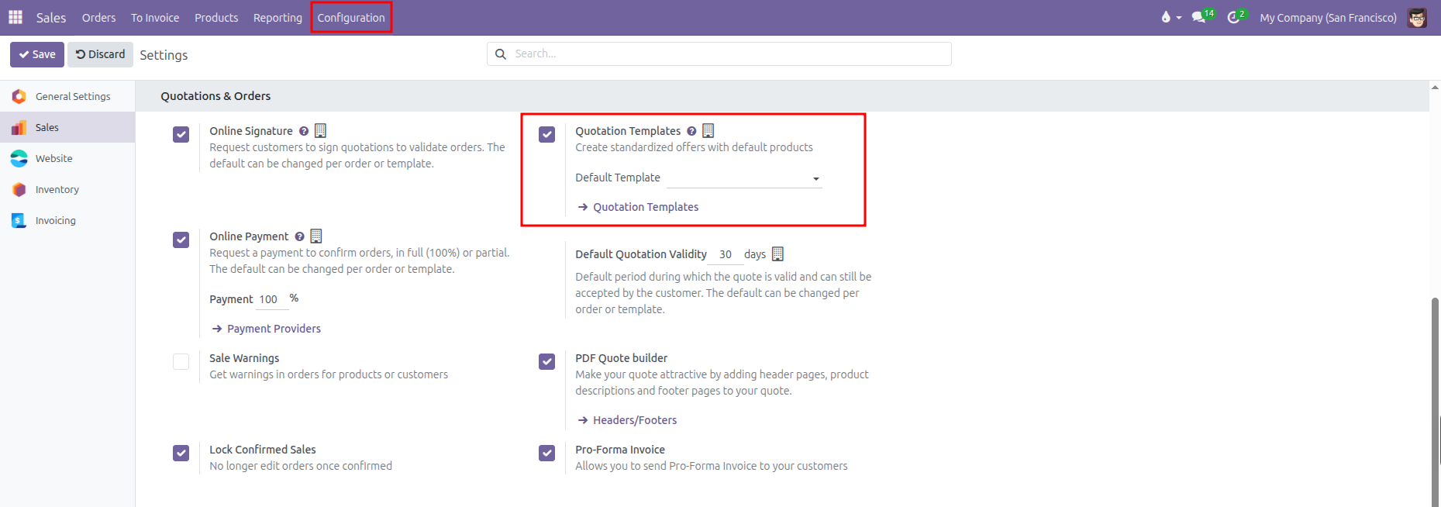This screenshot has height=507, width=1441.
Task: Click the Lock Confirmed Sales label
Action: click(x=263, y=450)
